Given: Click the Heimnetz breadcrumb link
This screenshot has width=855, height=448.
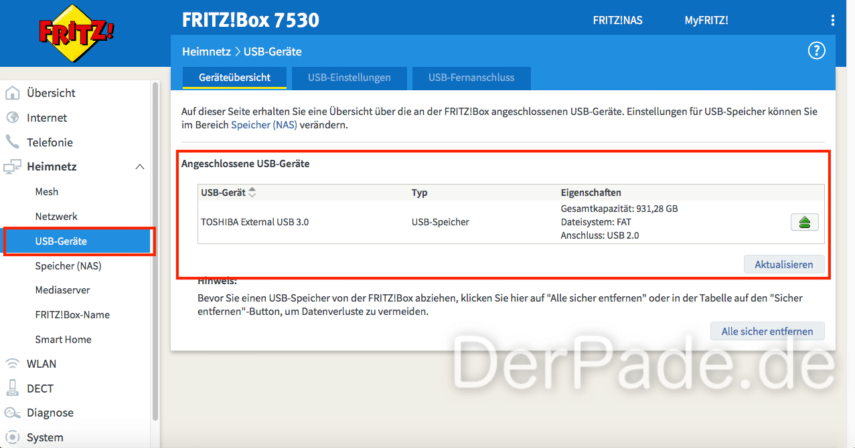Looking at the screenshot, I should pos(206,51).
